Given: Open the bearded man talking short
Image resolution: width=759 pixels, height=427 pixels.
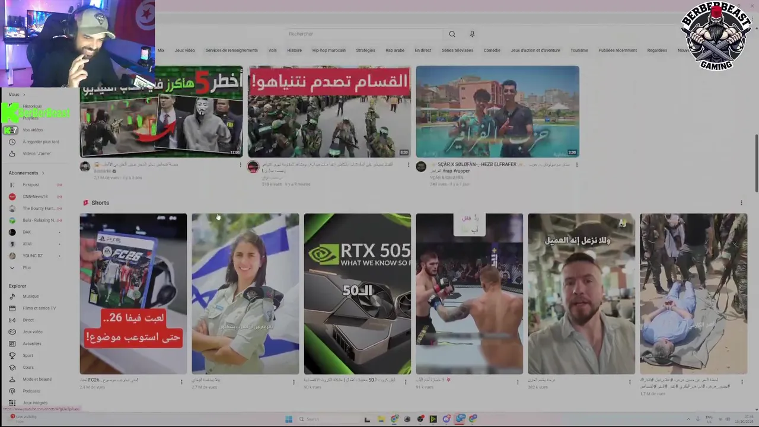Looking at the screenshot, I should pyautogui.click(x=581, y=294).
